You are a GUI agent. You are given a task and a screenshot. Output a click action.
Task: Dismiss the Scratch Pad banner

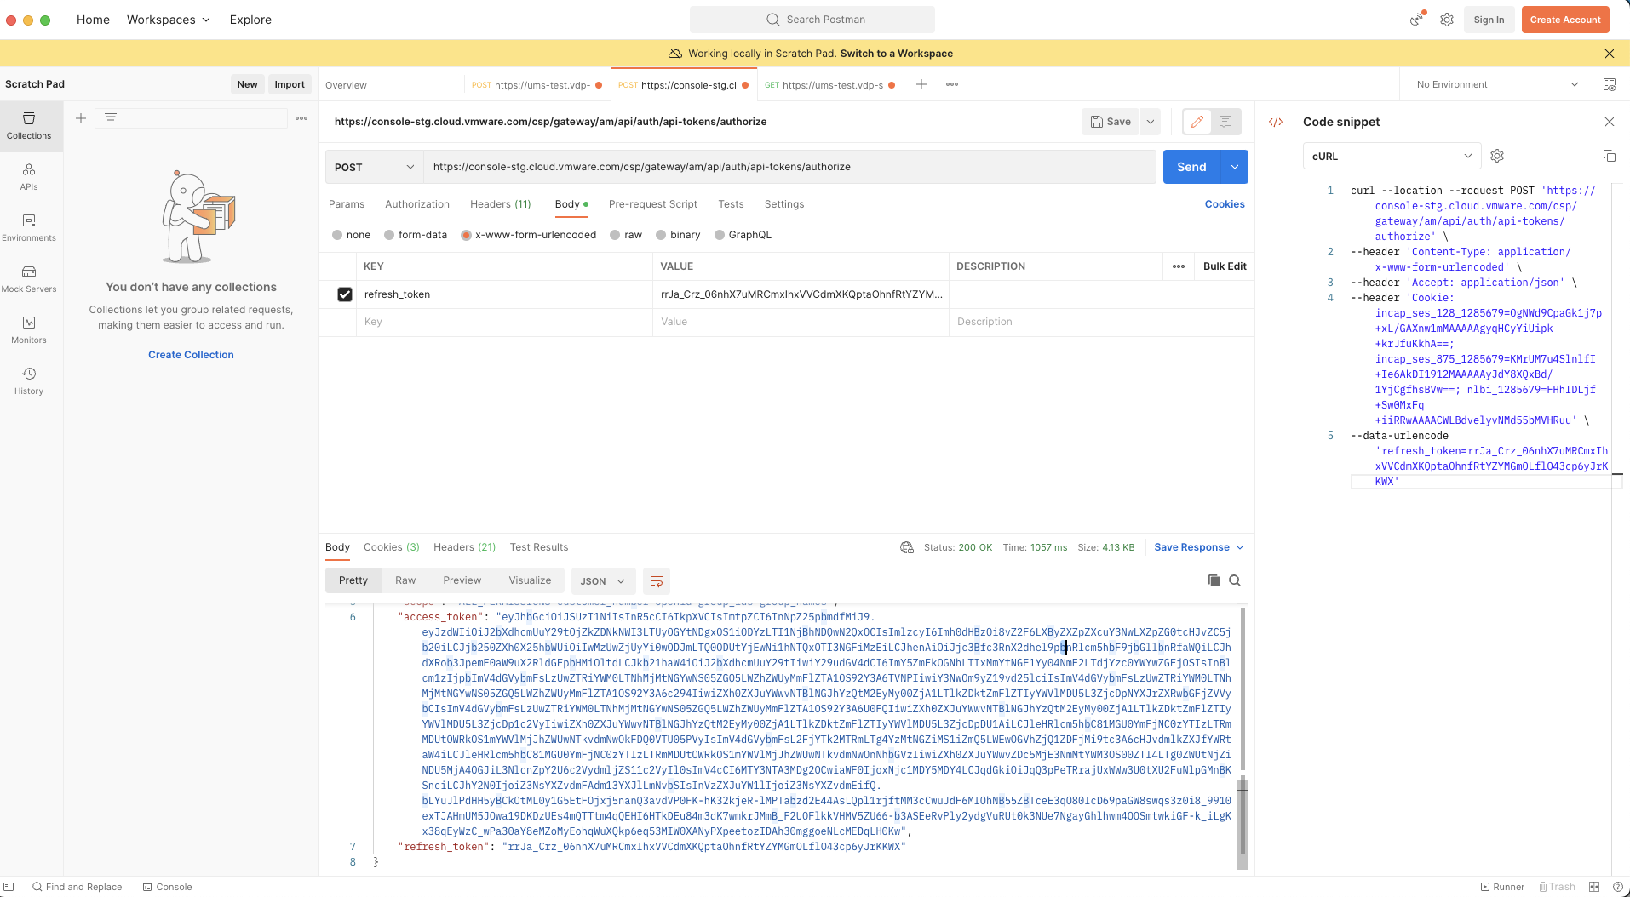1610,54
